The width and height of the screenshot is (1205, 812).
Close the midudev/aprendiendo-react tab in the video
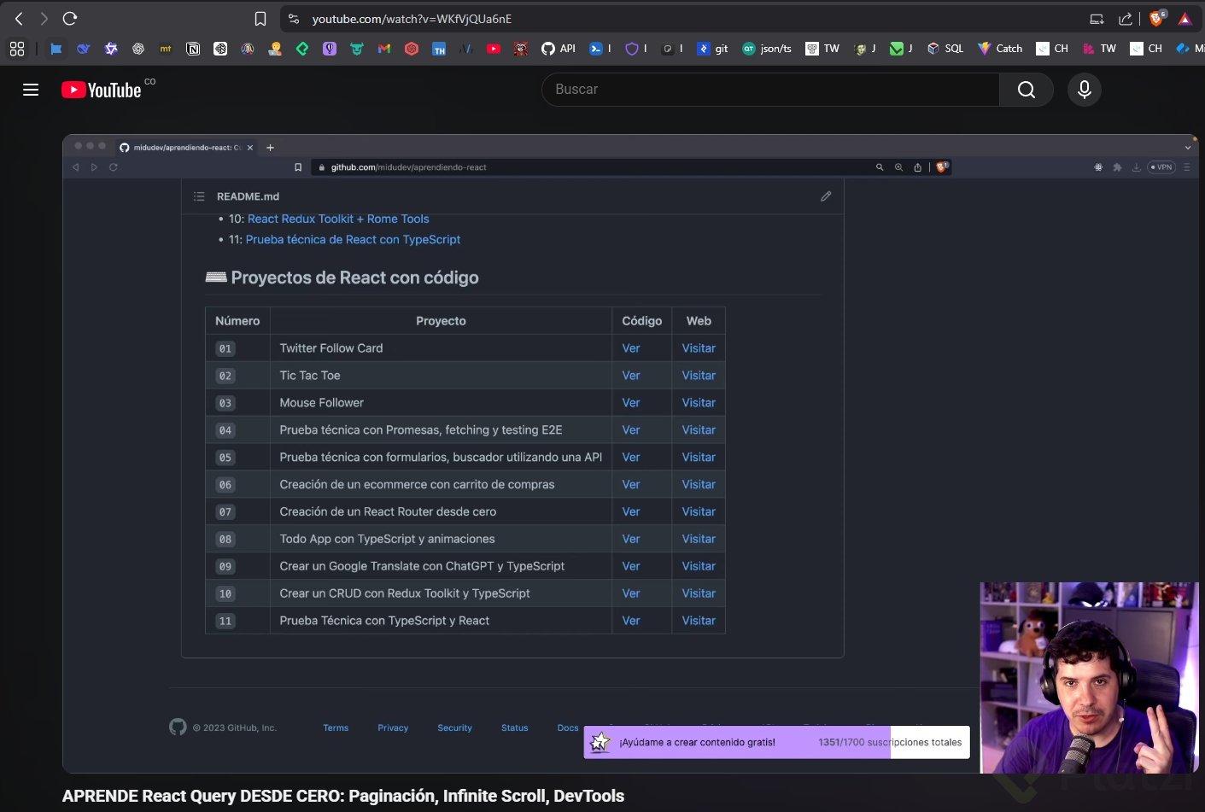coord(250,148)
